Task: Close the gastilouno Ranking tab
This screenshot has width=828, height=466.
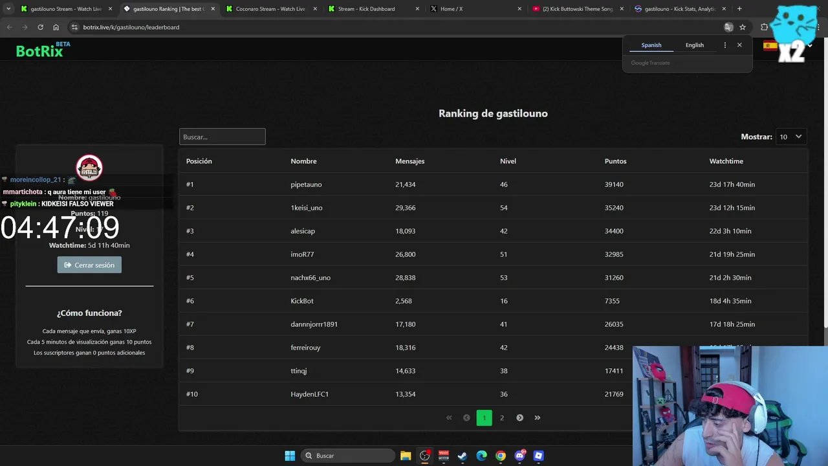Action: [x=212, y=9]
